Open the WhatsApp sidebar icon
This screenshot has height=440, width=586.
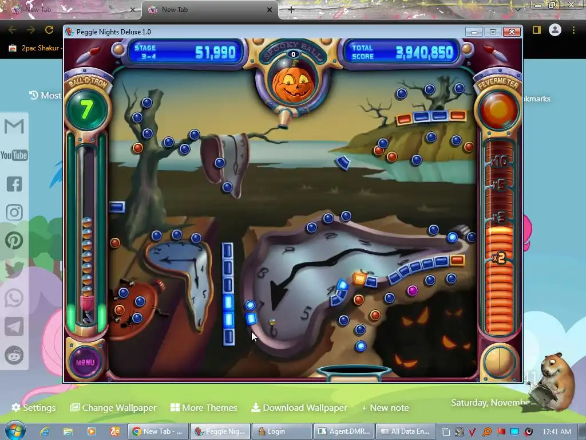pos(14,298)
